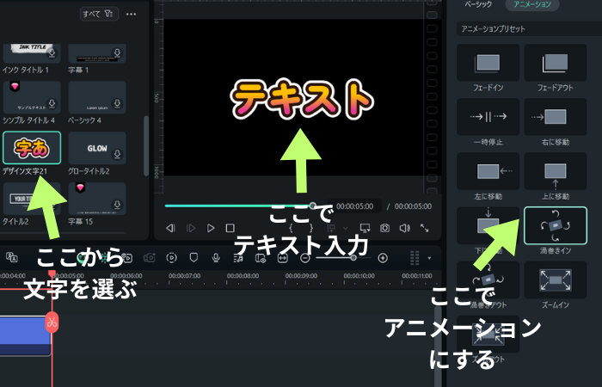Apply the 一時停止 animation preset
Image resolution: width=602 pixels, height=387 pixels.
pyautogui.click(x=488, y=117)
